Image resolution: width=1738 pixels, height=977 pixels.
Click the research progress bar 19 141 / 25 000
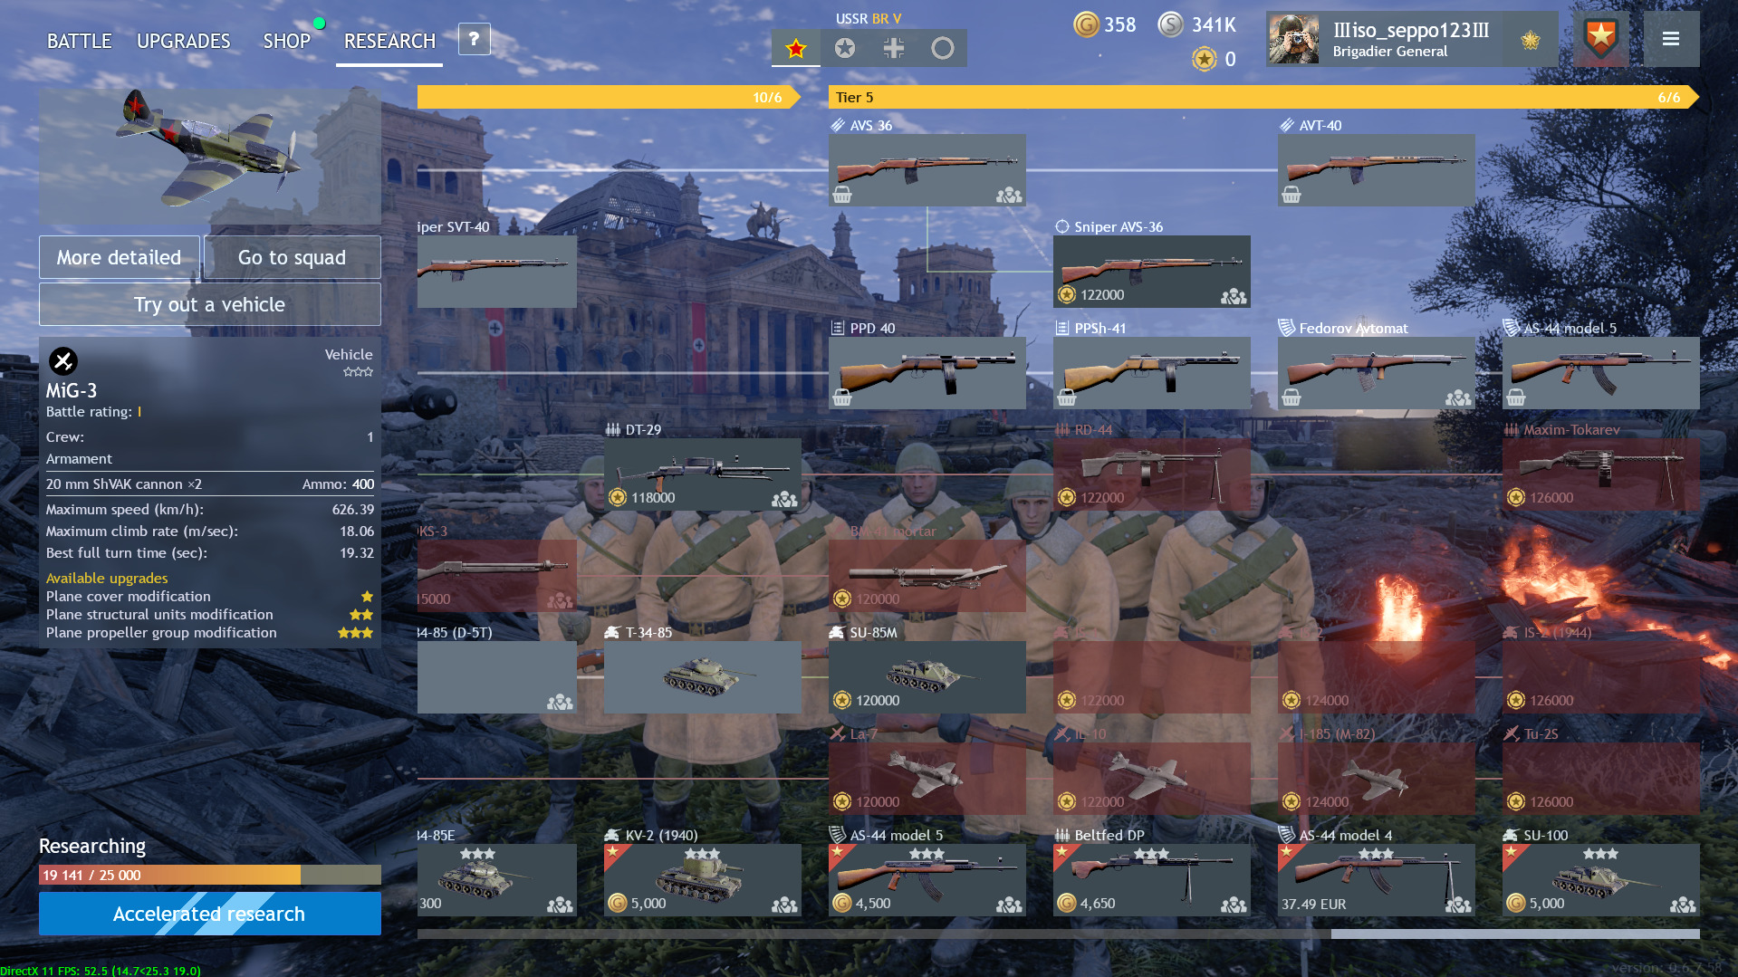[209, 875]
